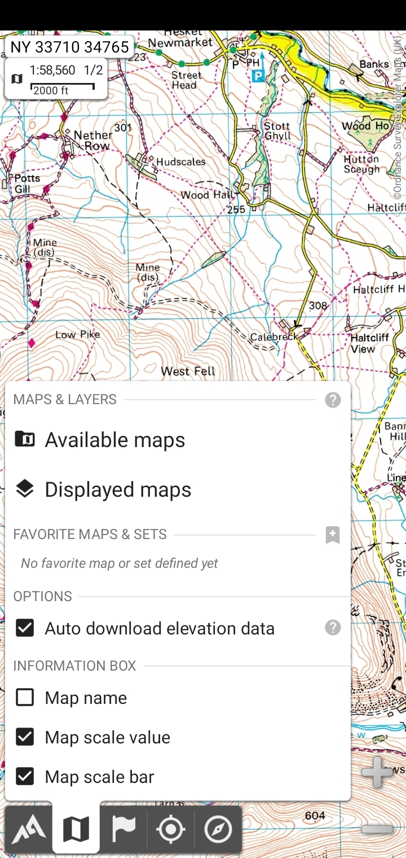Open the mountain logo main menu
This screenshot has width=406, height=858.
coord(29,829)
